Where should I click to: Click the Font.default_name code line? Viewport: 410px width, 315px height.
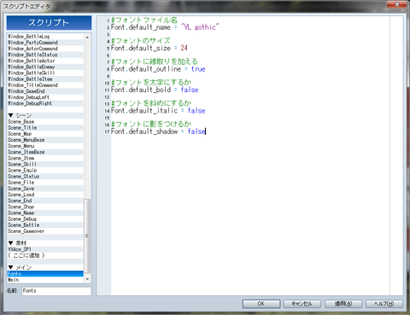coord(165,27)
